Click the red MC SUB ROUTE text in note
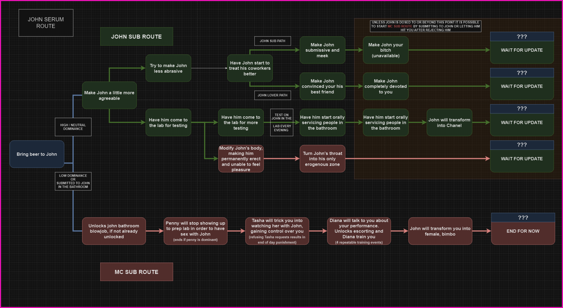The image size is (563, 308). point(400,26)
